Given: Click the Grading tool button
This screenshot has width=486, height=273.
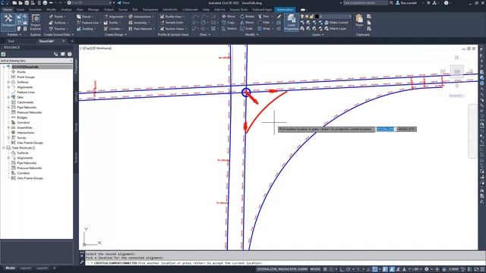Looking at the screenshot, I should tap(87, 29).
